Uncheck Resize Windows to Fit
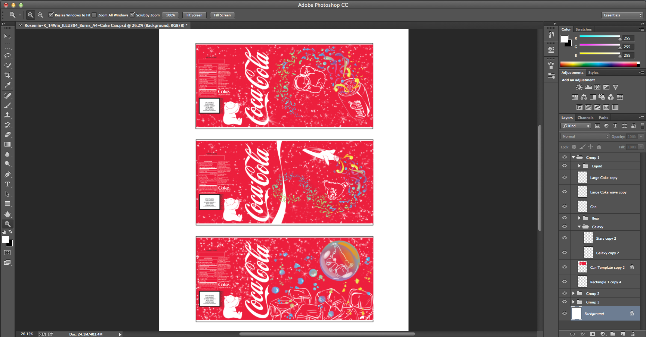The height and width of the screenshot is (337, 646). click(51, 15)
